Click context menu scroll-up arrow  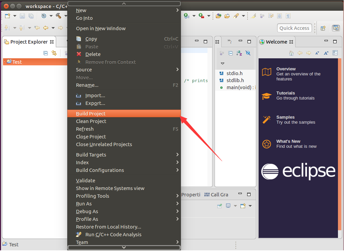(124, 4)
